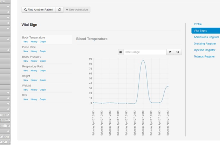Reload the chart with the refresh icon

[x=178, y=52]
